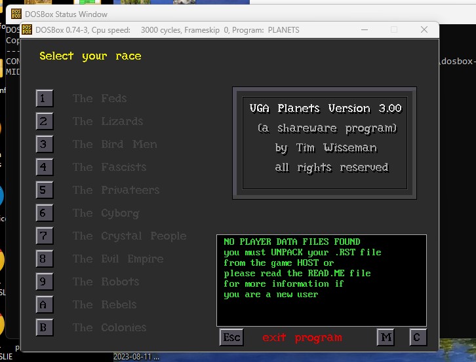476x362 pixels.
Task: Click 'all rights reserved' text line
Action: 332,168
